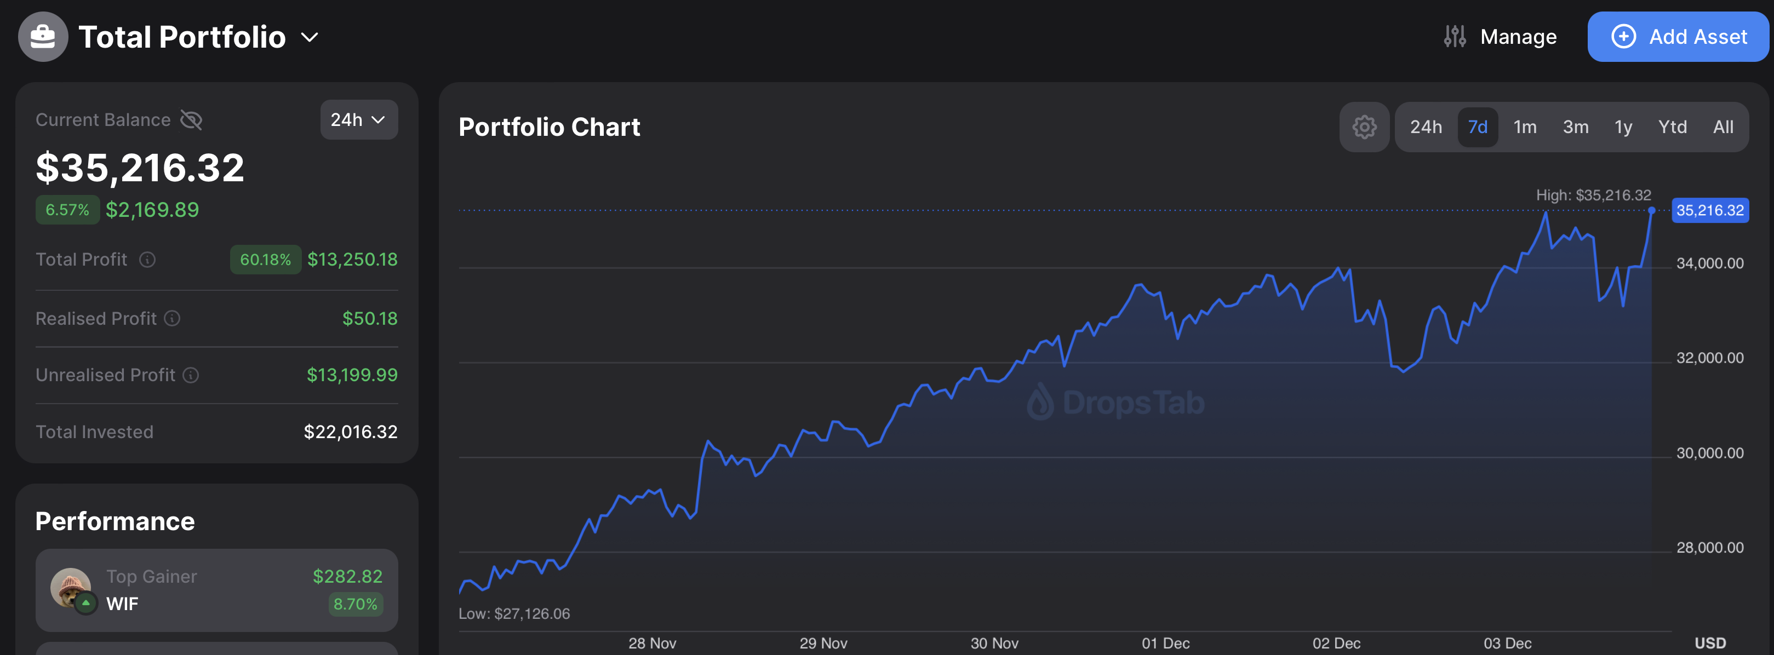
Task: Show the Ytd chart range
Action: tap(1672, 127)
